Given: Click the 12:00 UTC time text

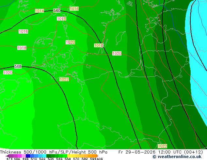Looking at the screenshot, I should pos(170,152).
